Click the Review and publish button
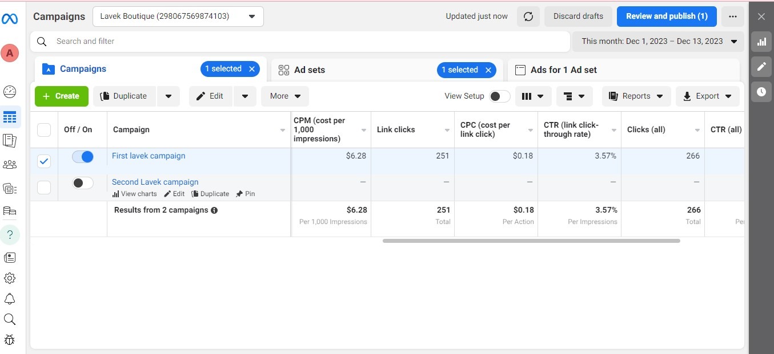This screenshot has height=354, width=774. [x=667, y=17]
